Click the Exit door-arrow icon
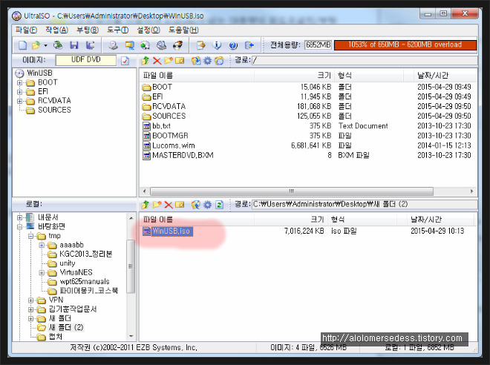Screen dimensions: 490x365 pyautogui.click(x=249, y=45)
